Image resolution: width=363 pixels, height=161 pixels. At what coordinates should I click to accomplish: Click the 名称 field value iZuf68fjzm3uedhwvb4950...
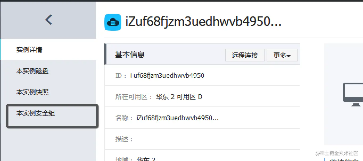coord(178,118)
